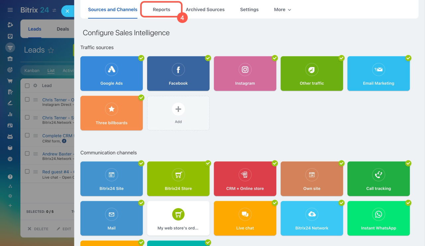The image size is (425, 246).
Task: Open the Email Marketing source tile
Action: 379,73
